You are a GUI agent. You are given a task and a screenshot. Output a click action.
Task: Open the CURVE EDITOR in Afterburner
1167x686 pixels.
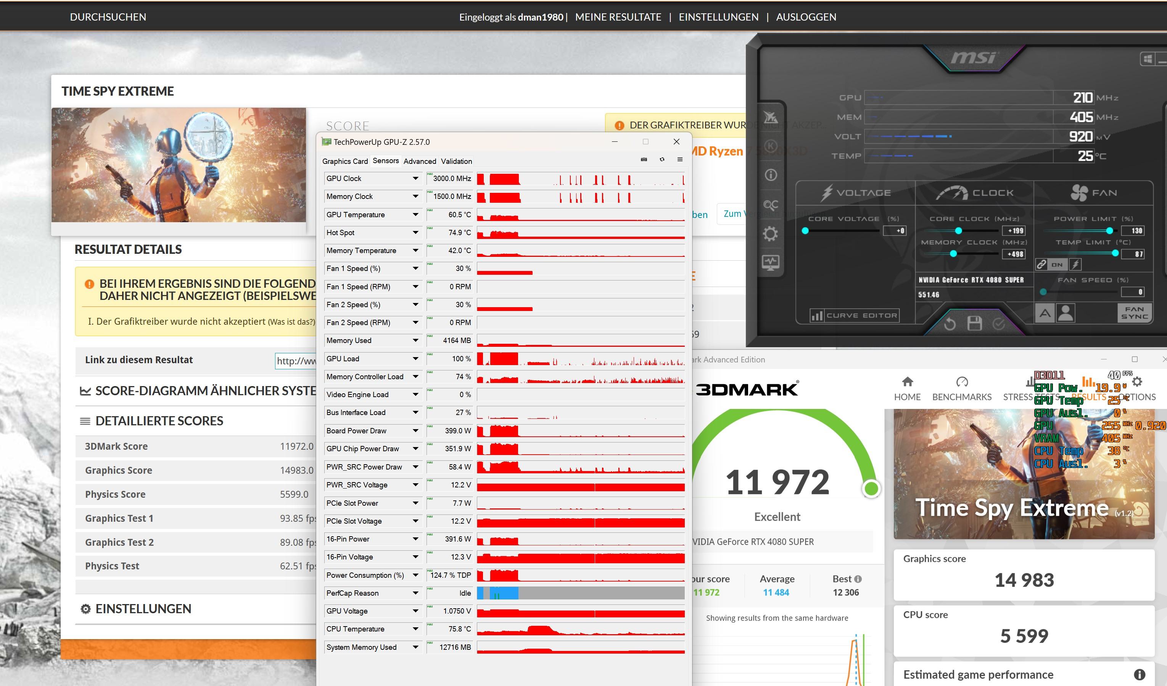tap(855, 316)
